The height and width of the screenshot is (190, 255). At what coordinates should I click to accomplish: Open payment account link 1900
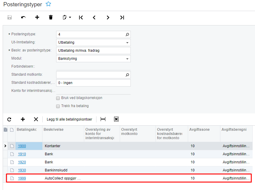click(22, 146)
